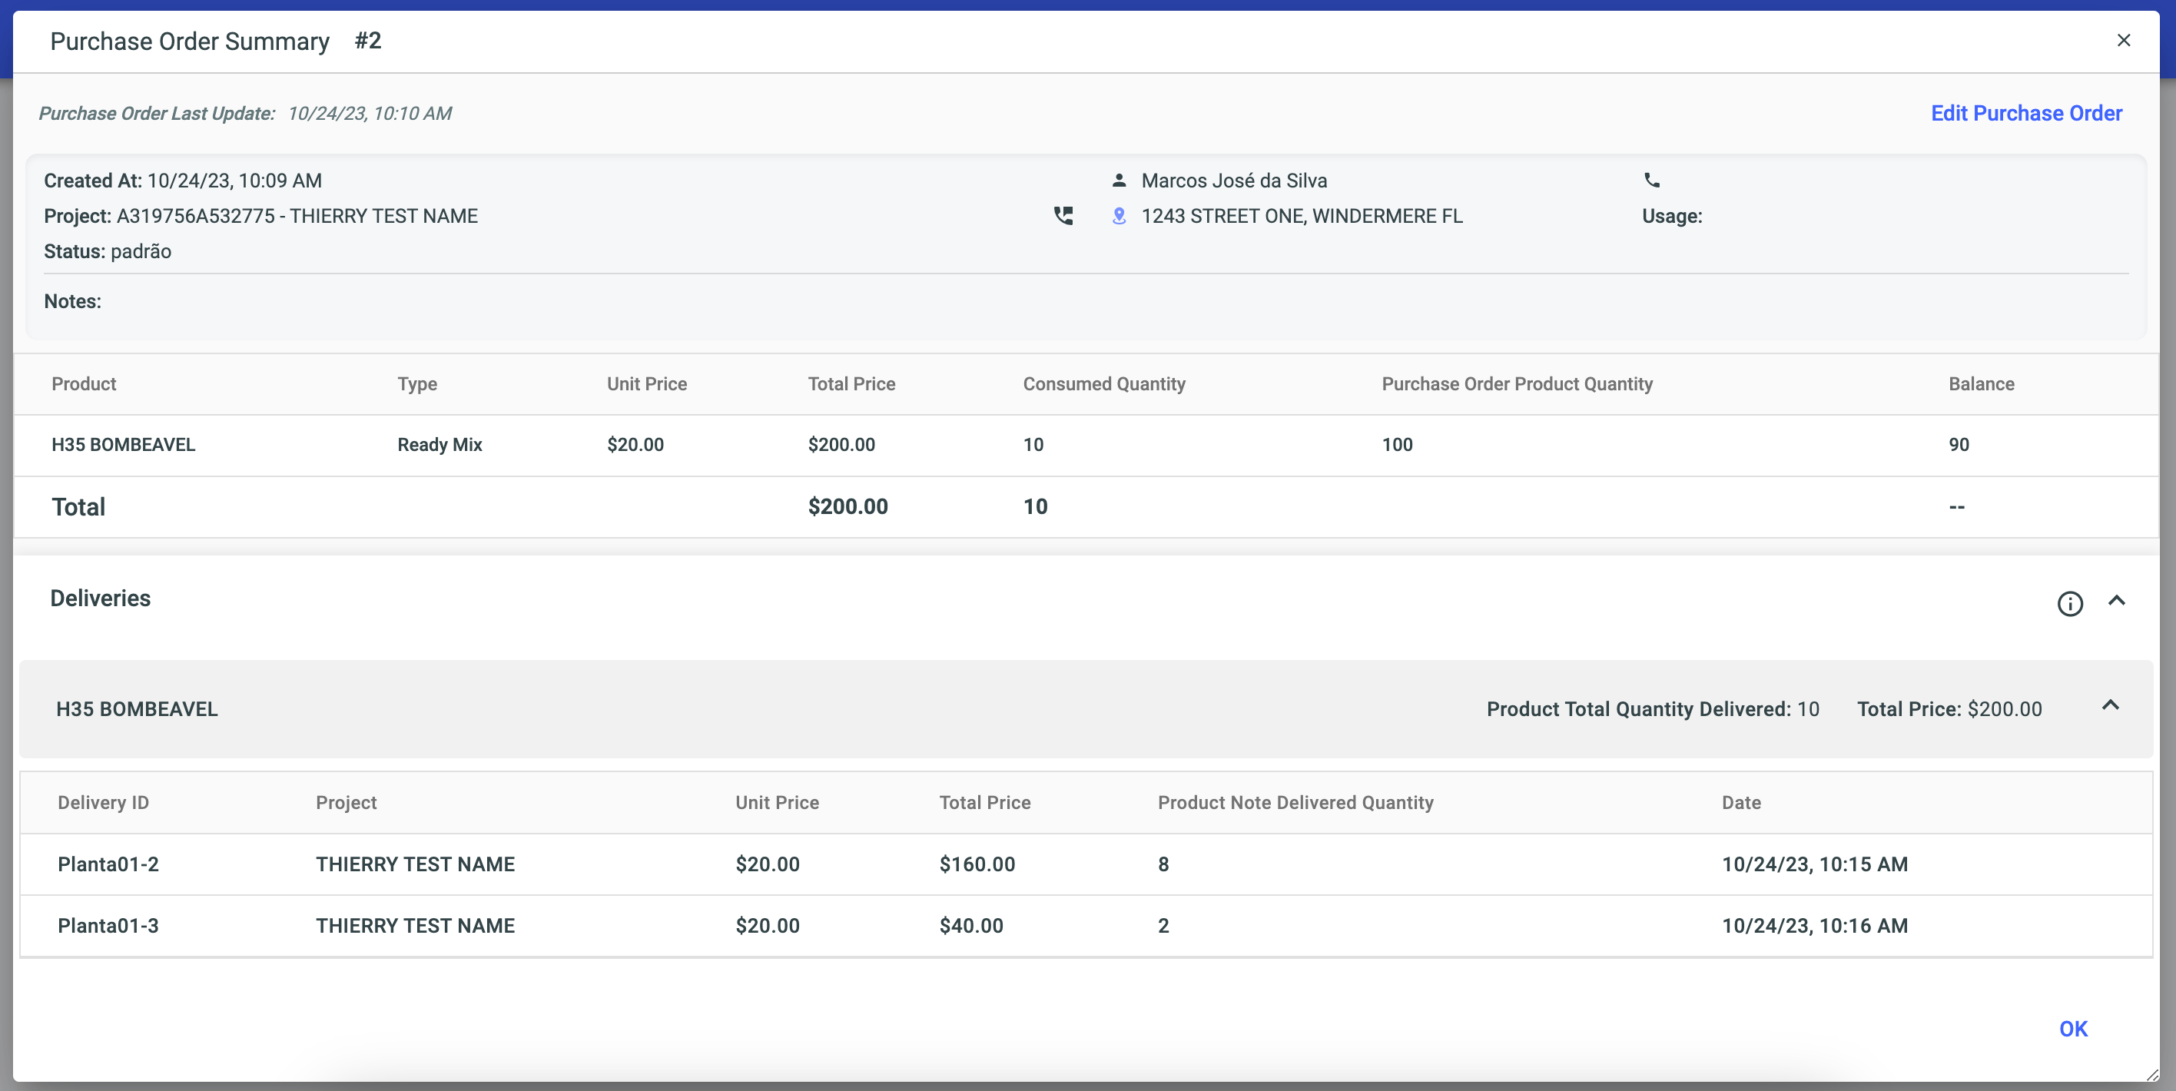The width and height of the screenshot is (2176, 1091).
Task: Select delivery row Planta01-2
Action: [108, 864]
